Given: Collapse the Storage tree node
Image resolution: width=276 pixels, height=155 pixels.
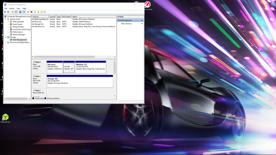Looking at the screenshot, I should 5,37.
